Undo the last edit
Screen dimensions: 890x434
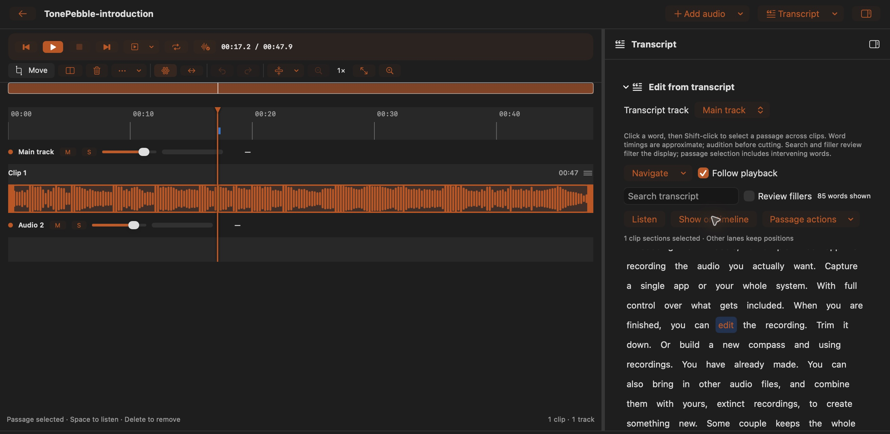pyautogui.click(x=222, y=71)
